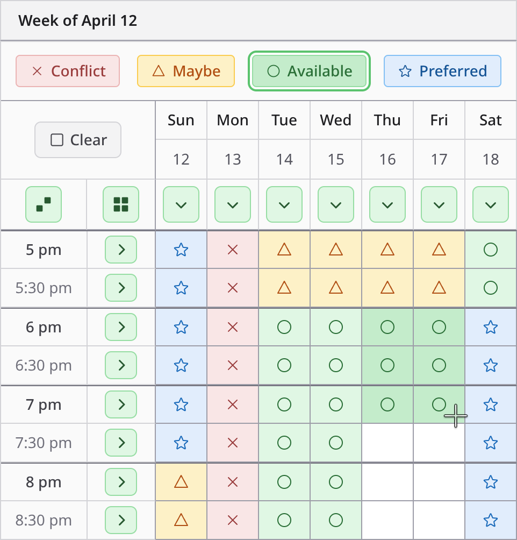Click the 8 pm row arrow button
Viewport: 517px width, 540px height.
(121, 482)
